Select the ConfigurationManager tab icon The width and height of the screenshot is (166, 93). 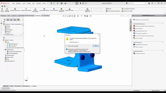pos(11,20)
